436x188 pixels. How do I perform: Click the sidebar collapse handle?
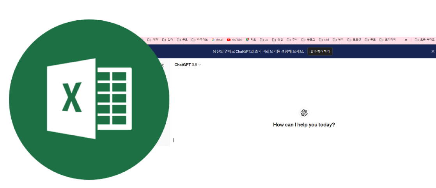[x=174, y=140]
